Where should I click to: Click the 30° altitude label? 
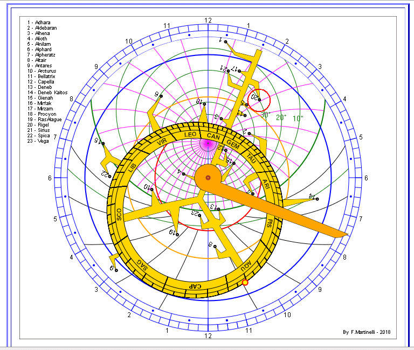pyautogui.click(x=265, y=115)
